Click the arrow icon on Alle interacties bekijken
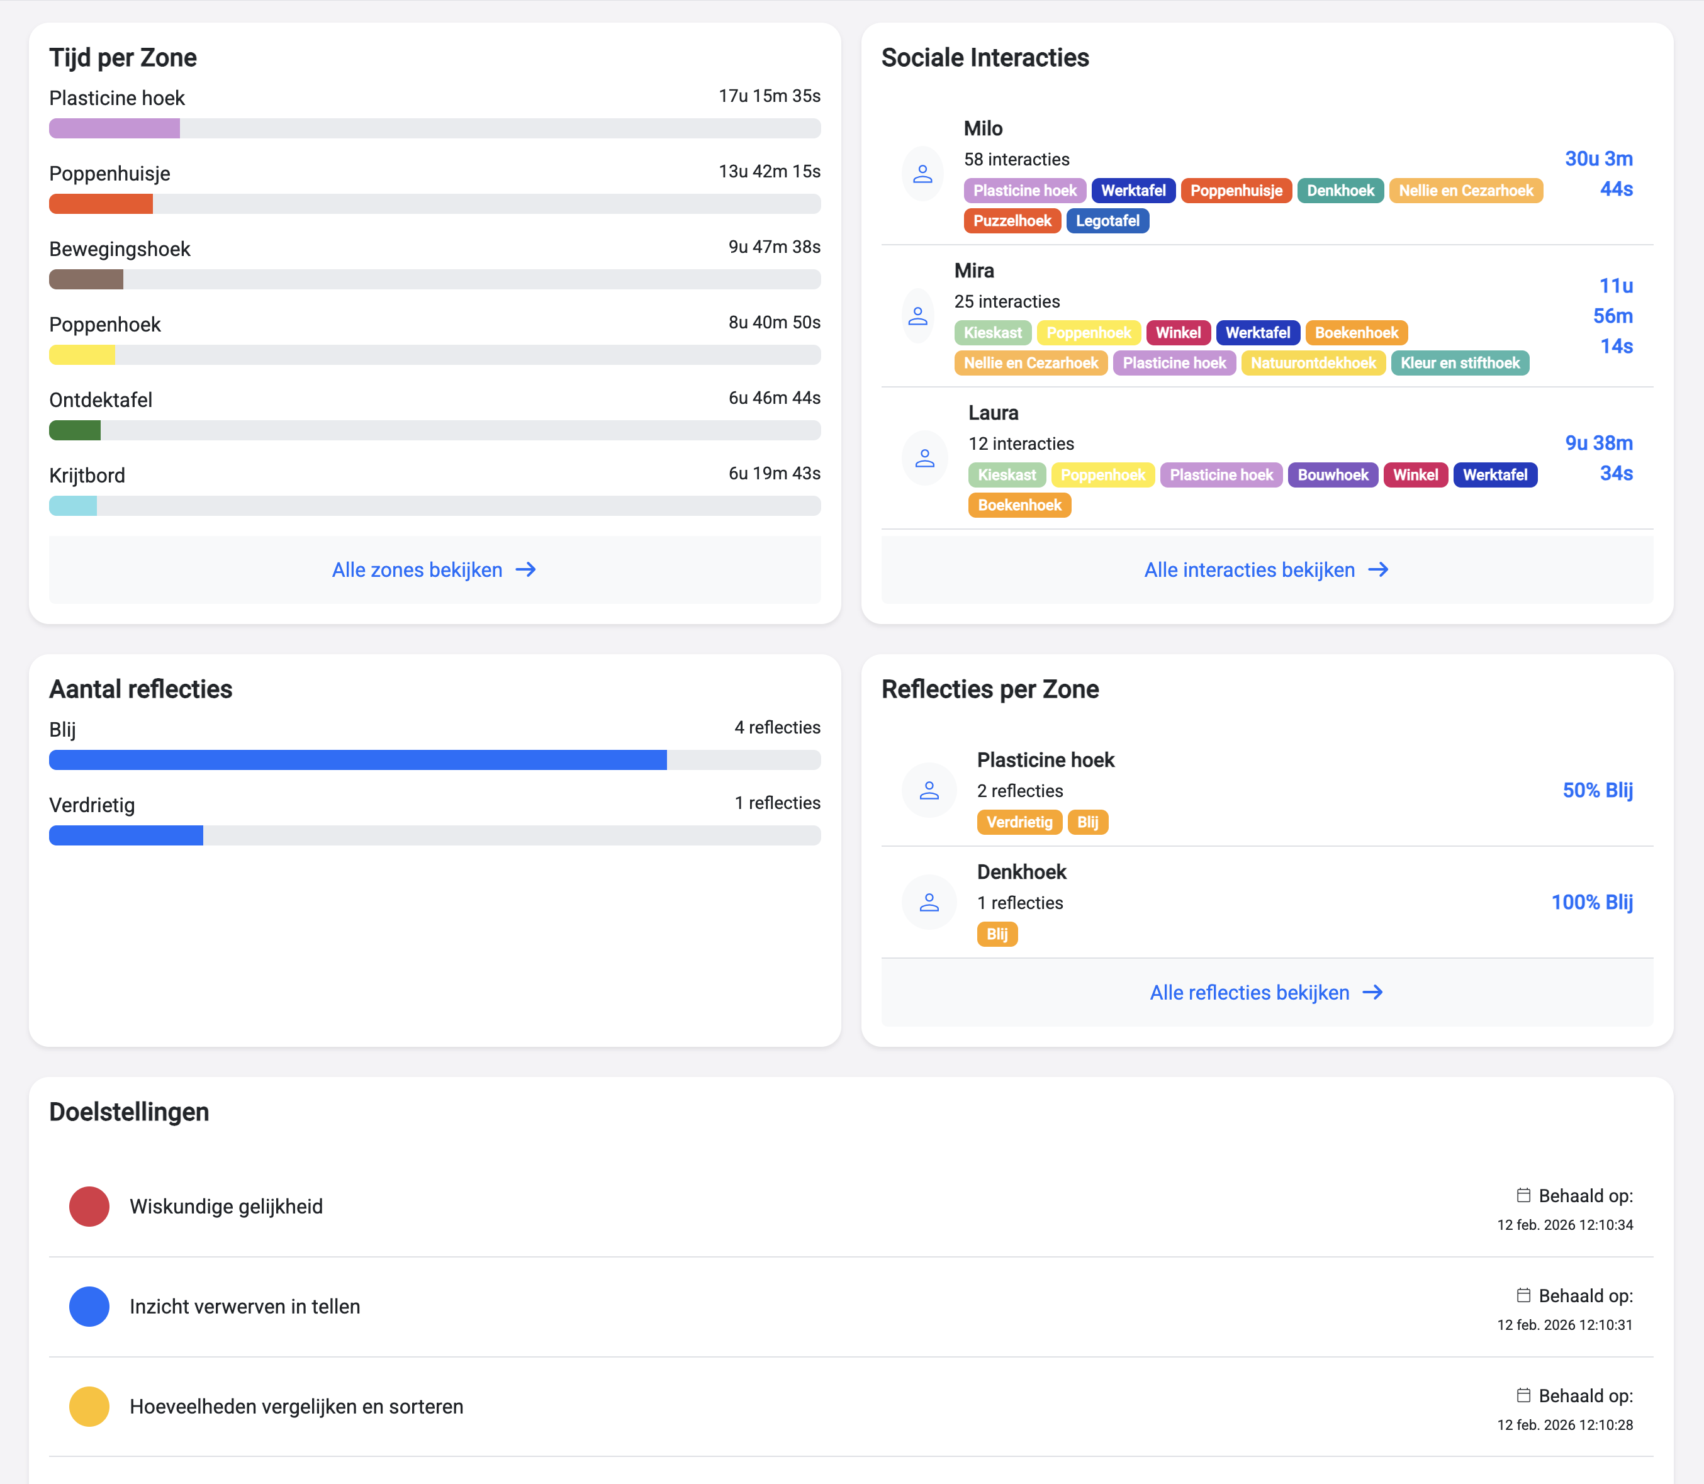 (1379, 570)
